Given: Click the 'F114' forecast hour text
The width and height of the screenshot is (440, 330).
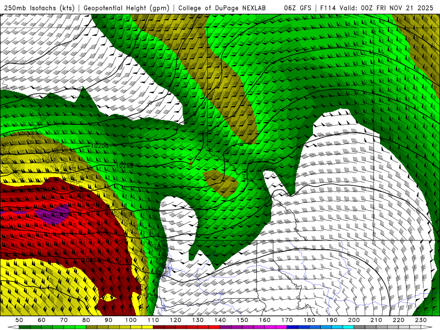Looking at the screenshot, I should point(328,8).
